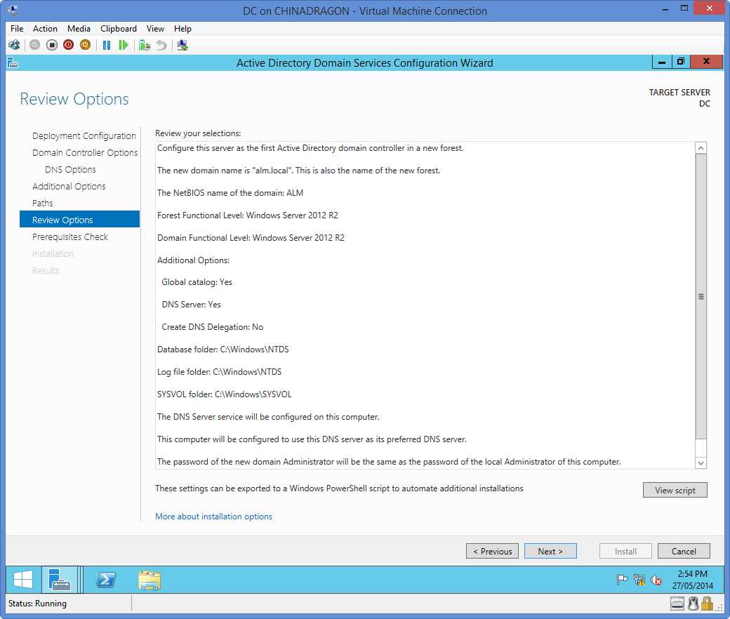
Task: Go to Domain Controller Options step
Action: (x=85, y=153)
